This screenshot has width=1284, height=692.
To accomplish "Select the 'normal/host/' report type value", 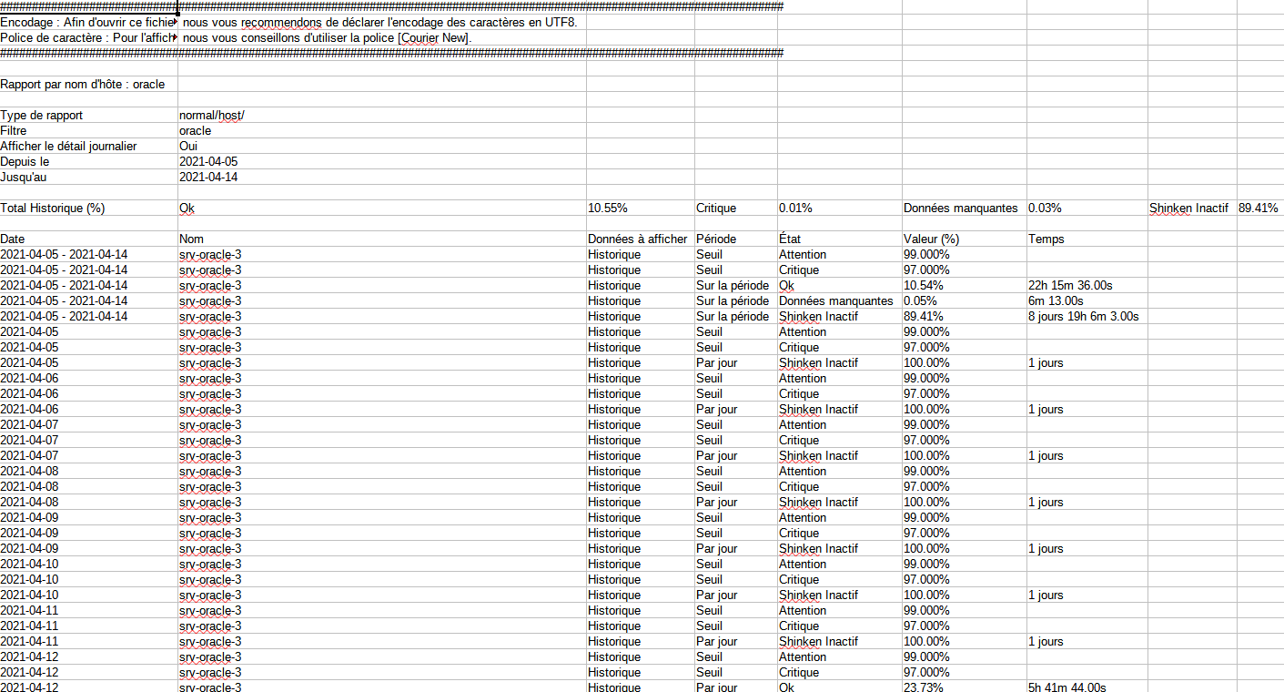I will (212, 116).
